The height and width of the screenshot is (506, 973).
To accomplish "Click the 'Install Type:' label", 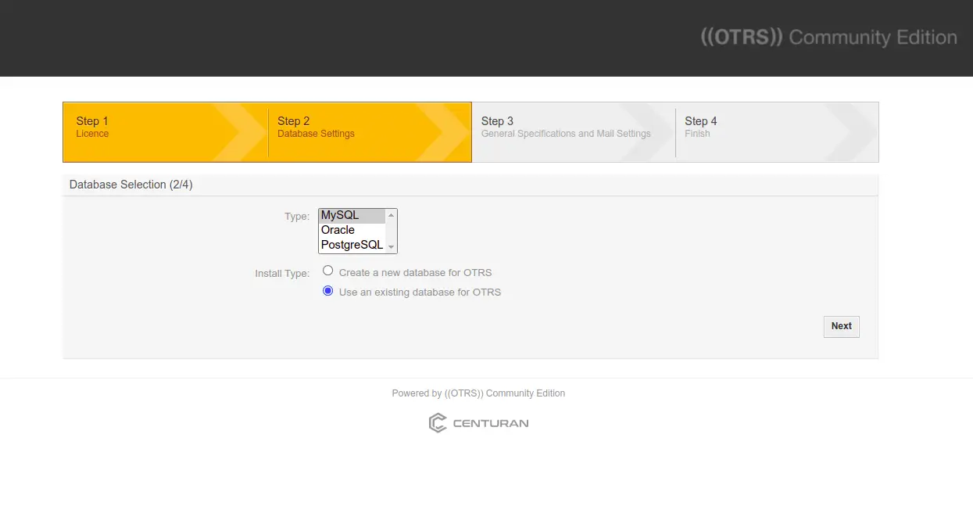I will point(282,274).
